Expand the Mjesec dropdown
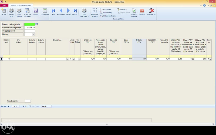Image resolution: width=216 pixels, height=135 pixels. (x=33, y=35)
